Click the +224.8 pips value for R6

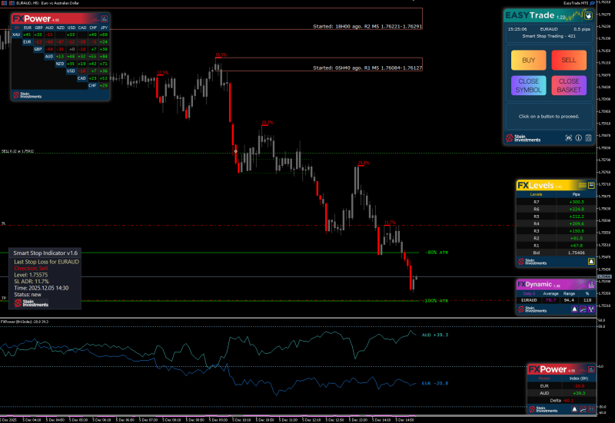pos(576,209)
